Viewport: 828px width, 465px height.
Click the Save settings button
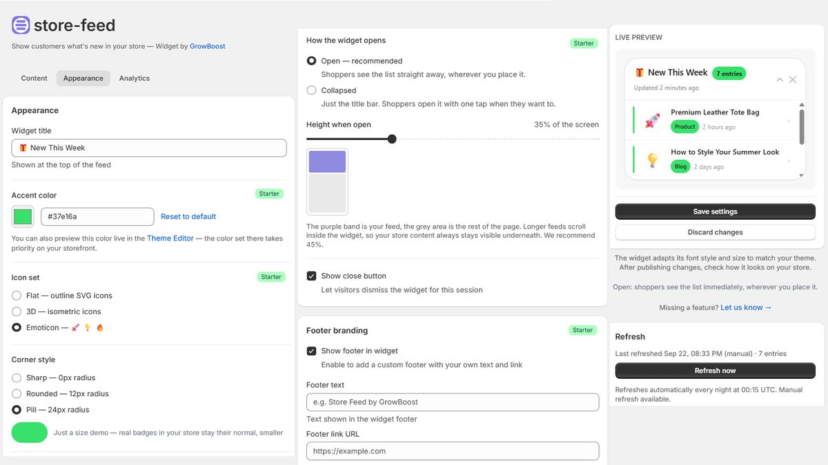coord(715,211)
